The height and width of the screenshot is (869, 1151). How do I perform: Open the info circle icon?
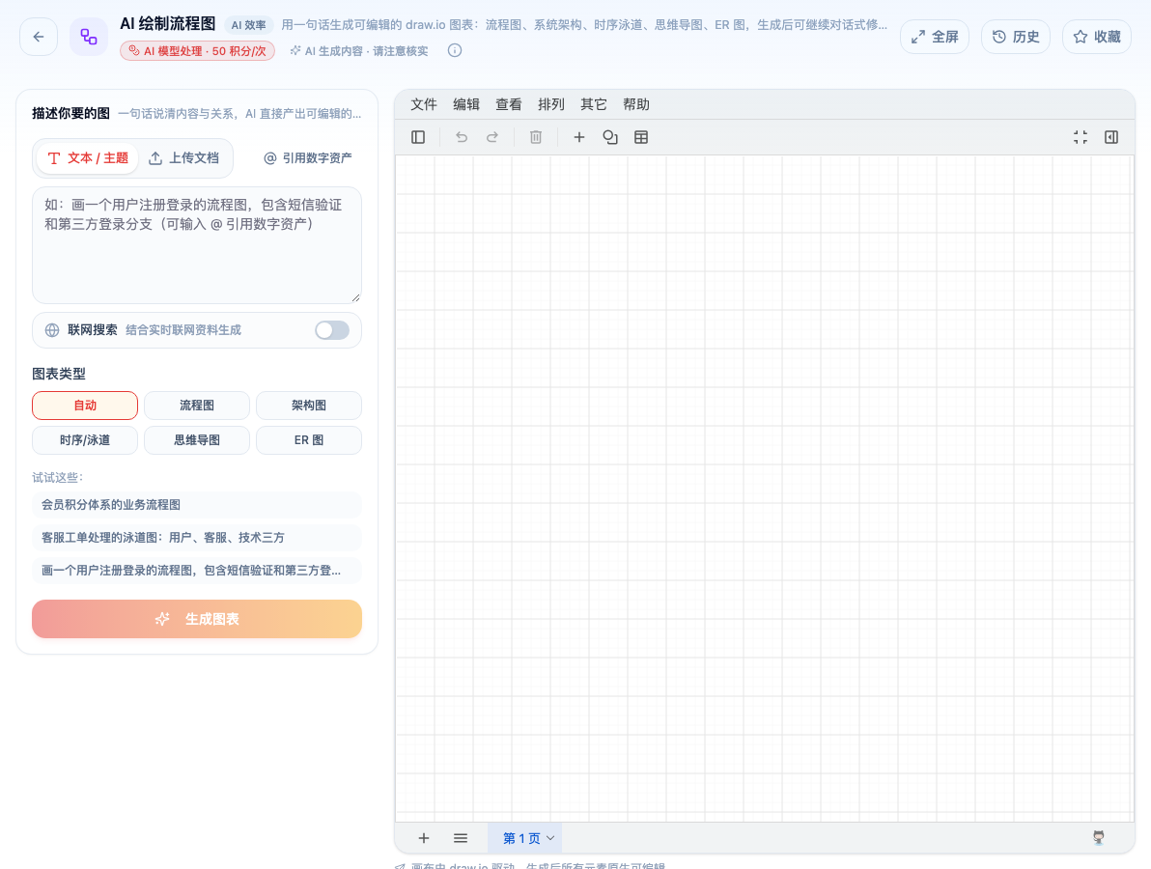(x=455, y=50)
